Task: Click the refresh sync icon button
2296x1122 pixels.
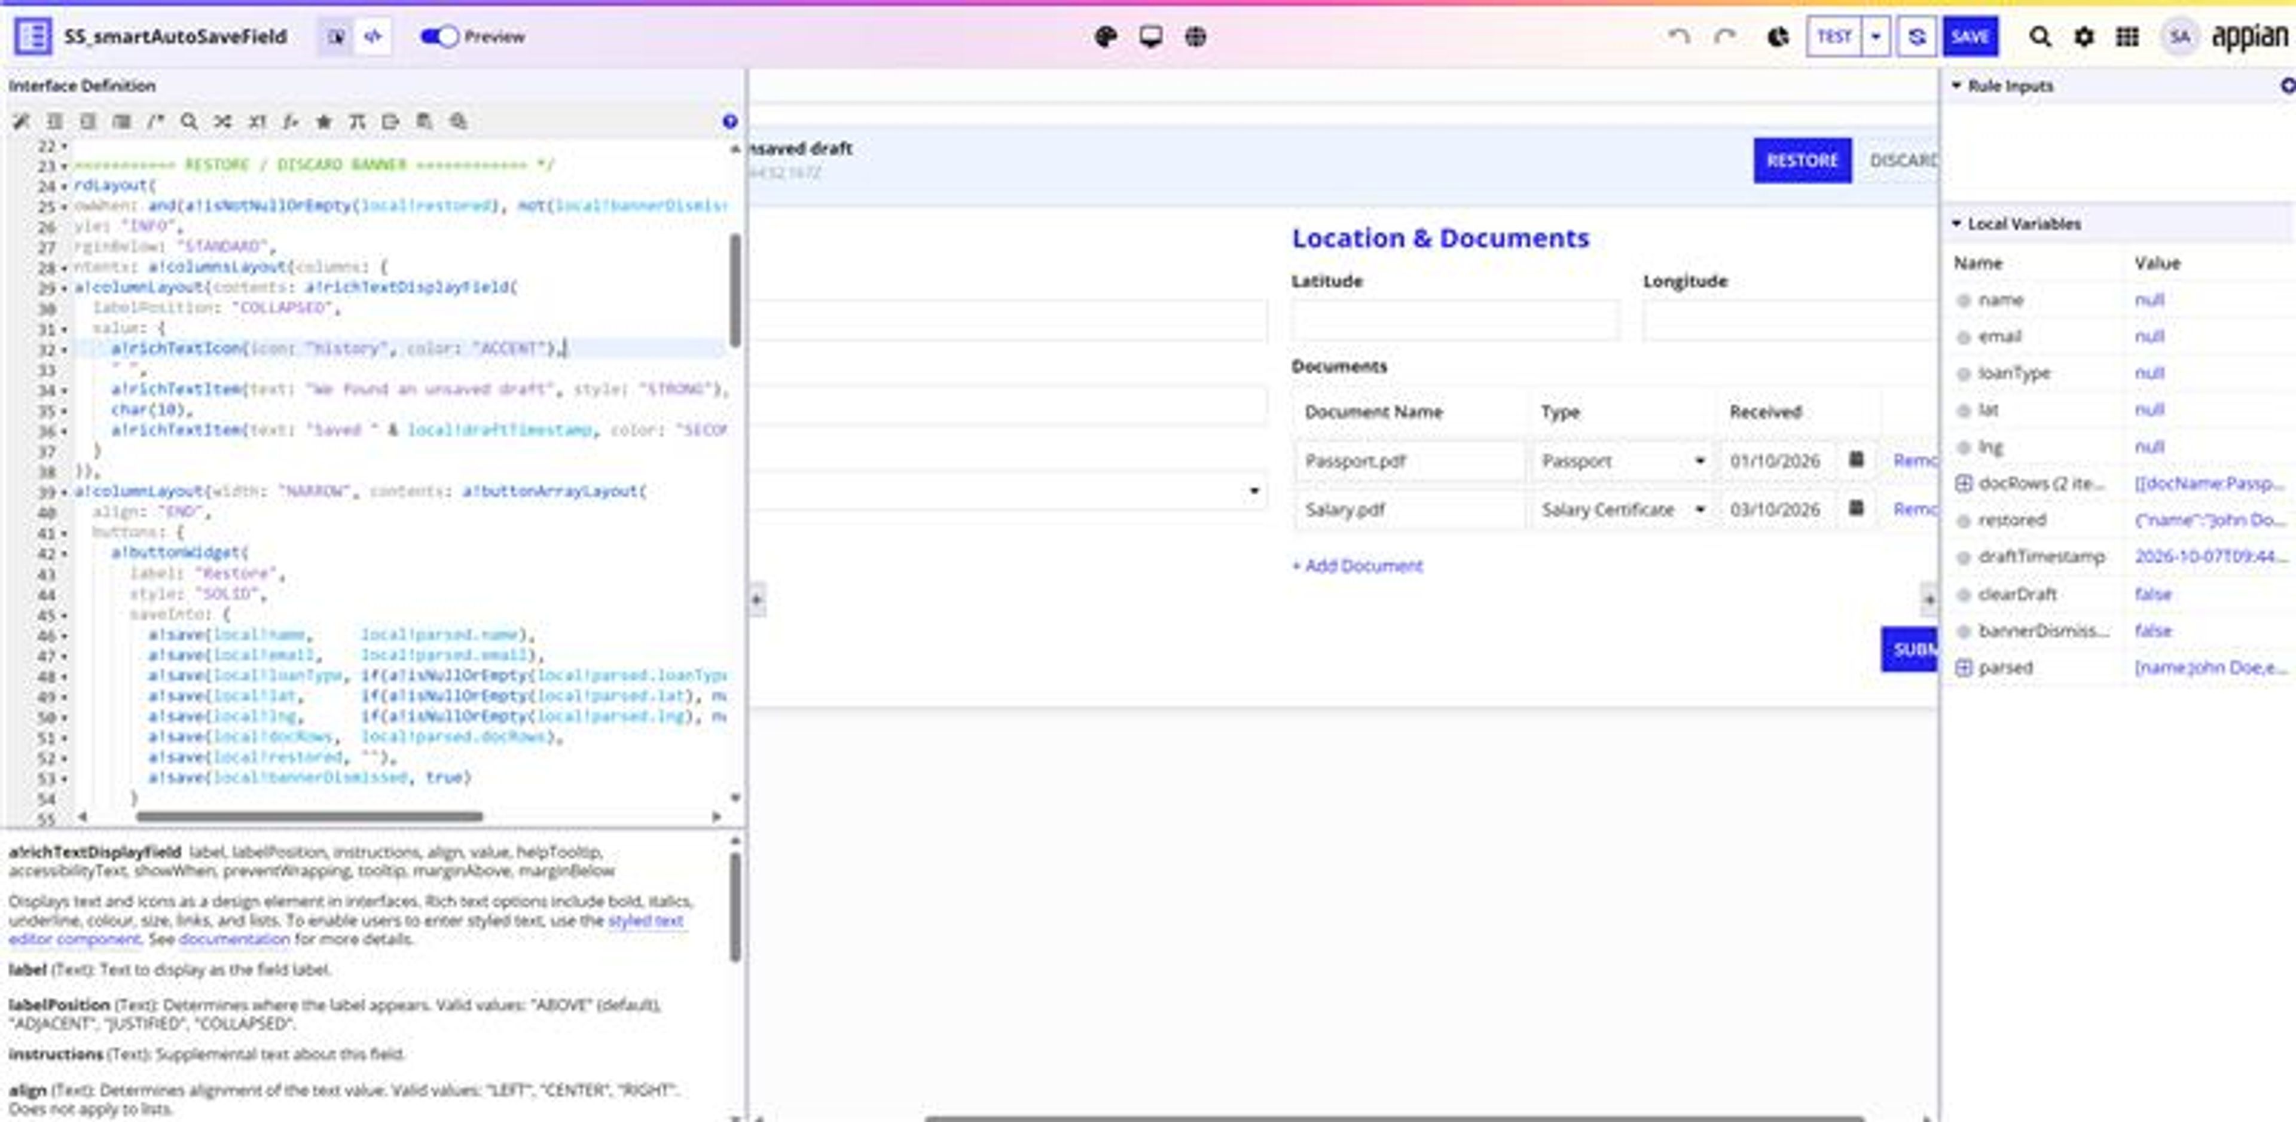Action: click(1916, 36)
